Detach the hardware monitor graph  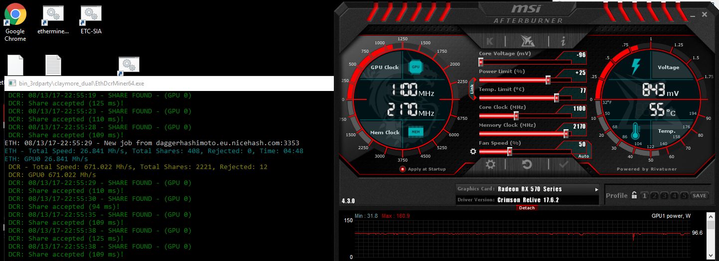pos(527,208)
